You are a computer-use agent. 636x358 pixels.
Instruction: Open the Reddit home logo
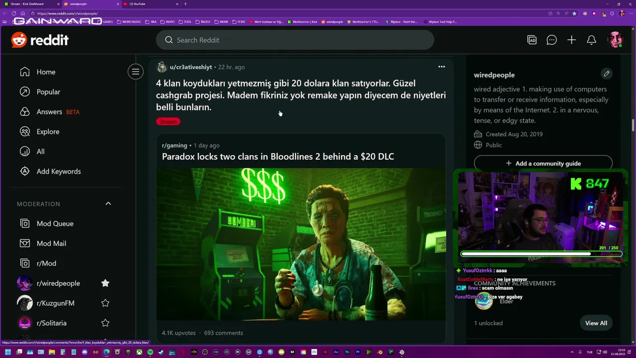(40, 40)
